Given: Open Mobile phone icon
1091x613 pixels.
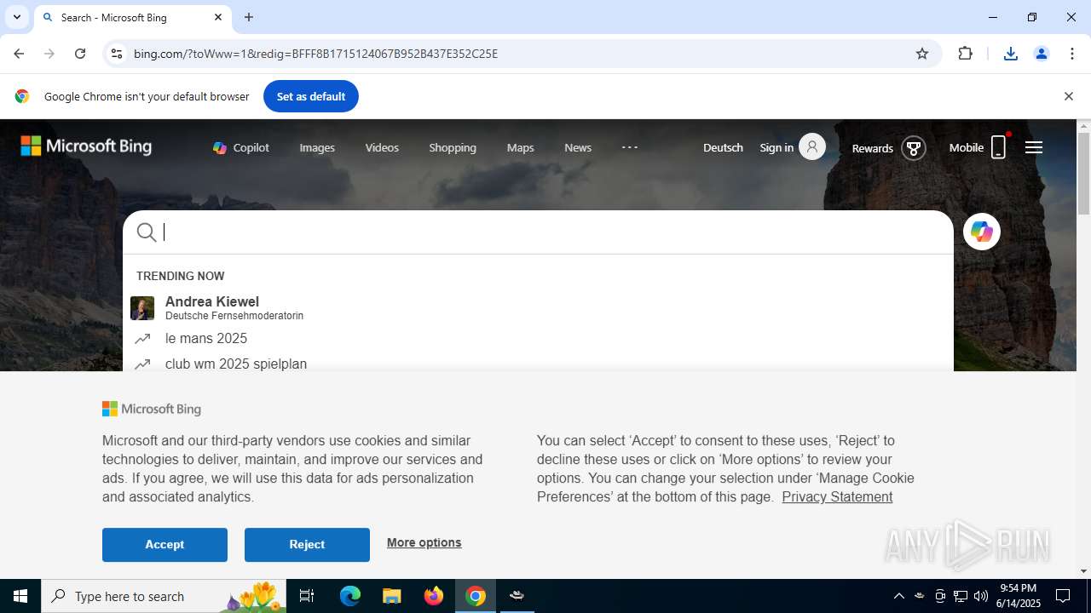Looking at the screenshot, I should click(x=999, y=147).
